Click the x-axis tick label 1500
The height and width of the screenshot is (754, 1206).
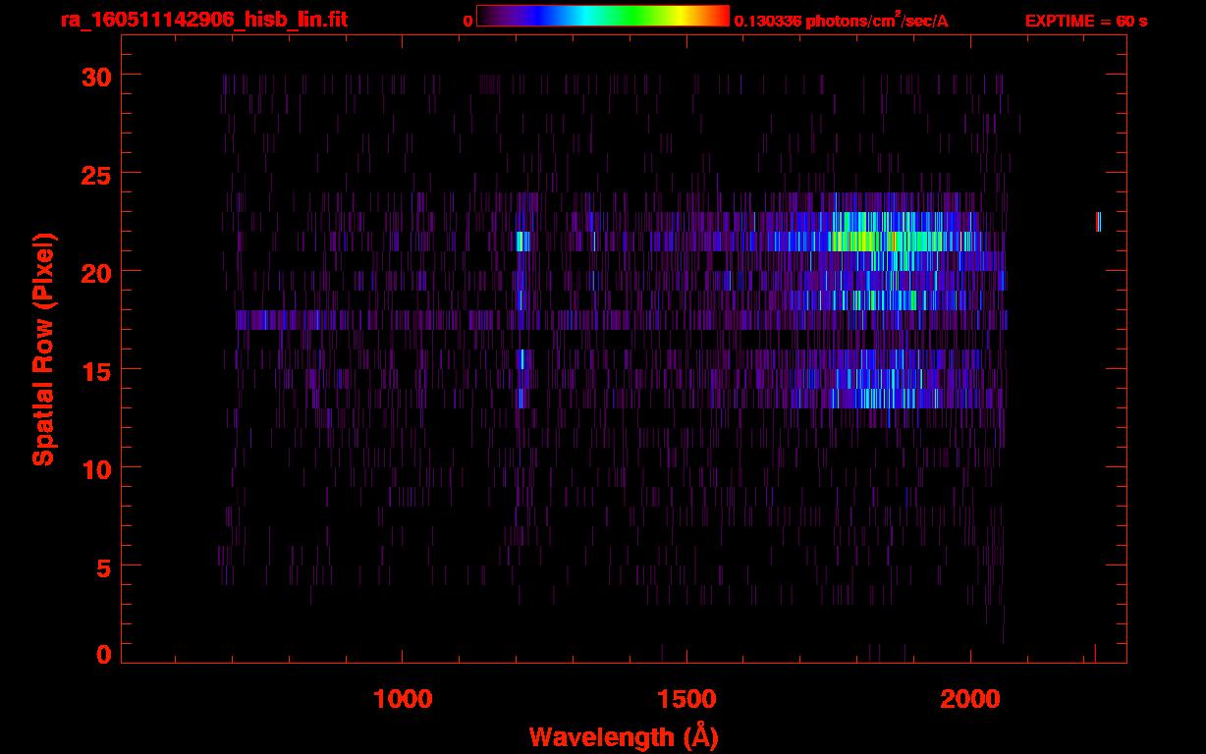tap(686, 699)
